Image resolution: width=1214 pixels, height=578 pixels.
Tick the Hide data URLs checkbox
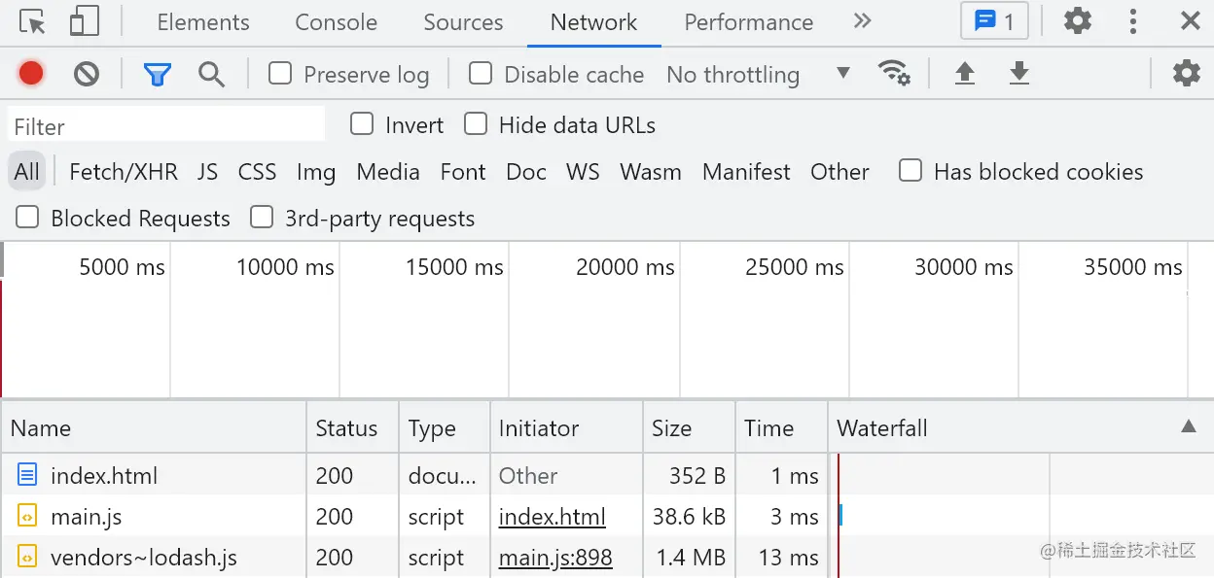point(476,124)
